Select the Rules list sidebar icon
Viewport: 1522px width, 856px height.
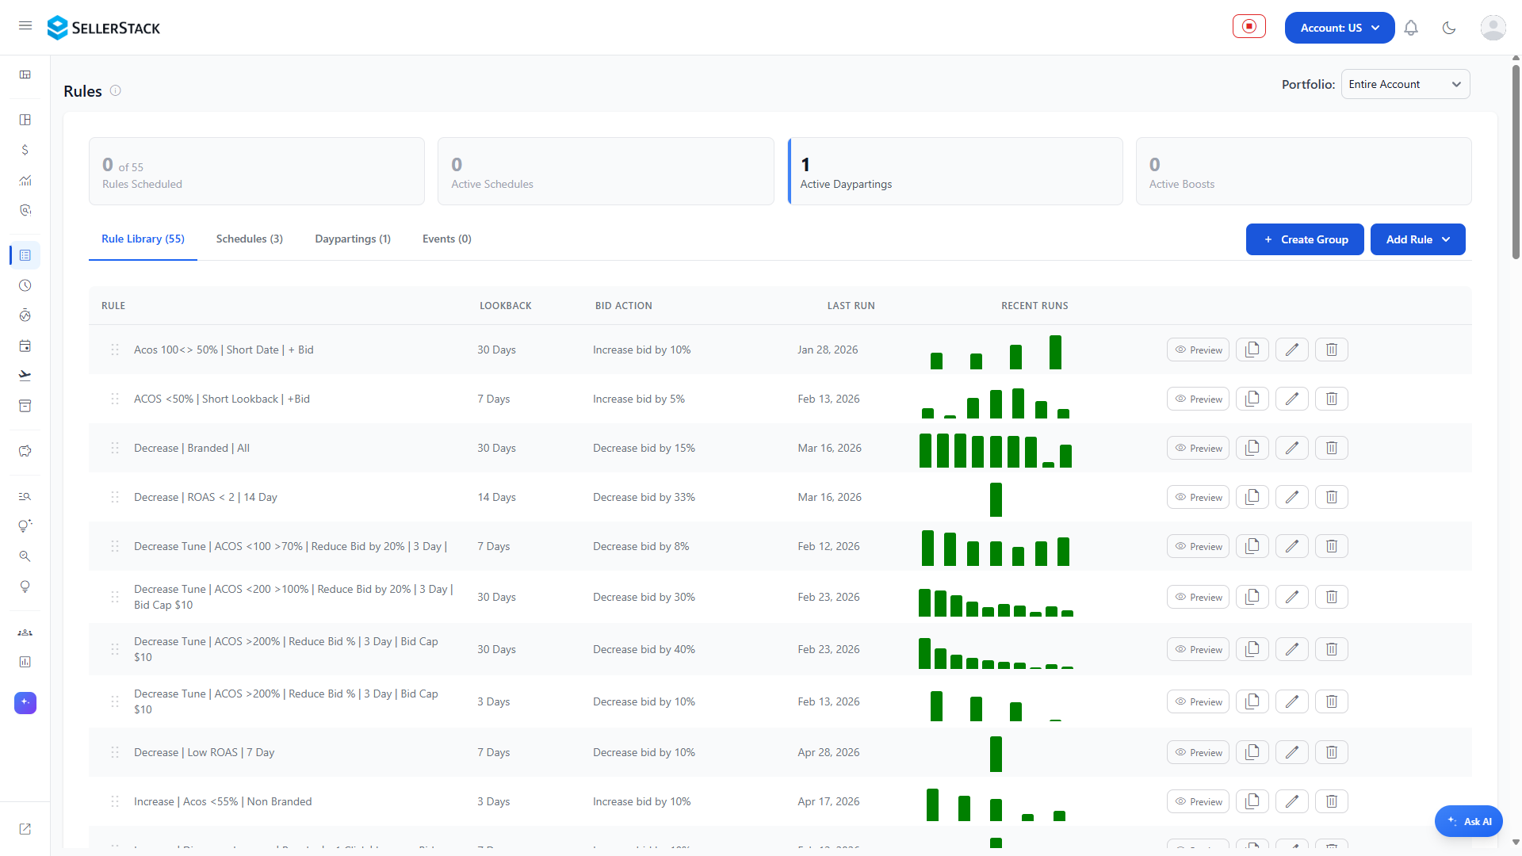click(25, 255)
